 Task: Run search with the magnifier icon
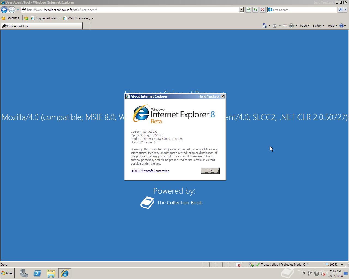[340, 10]
